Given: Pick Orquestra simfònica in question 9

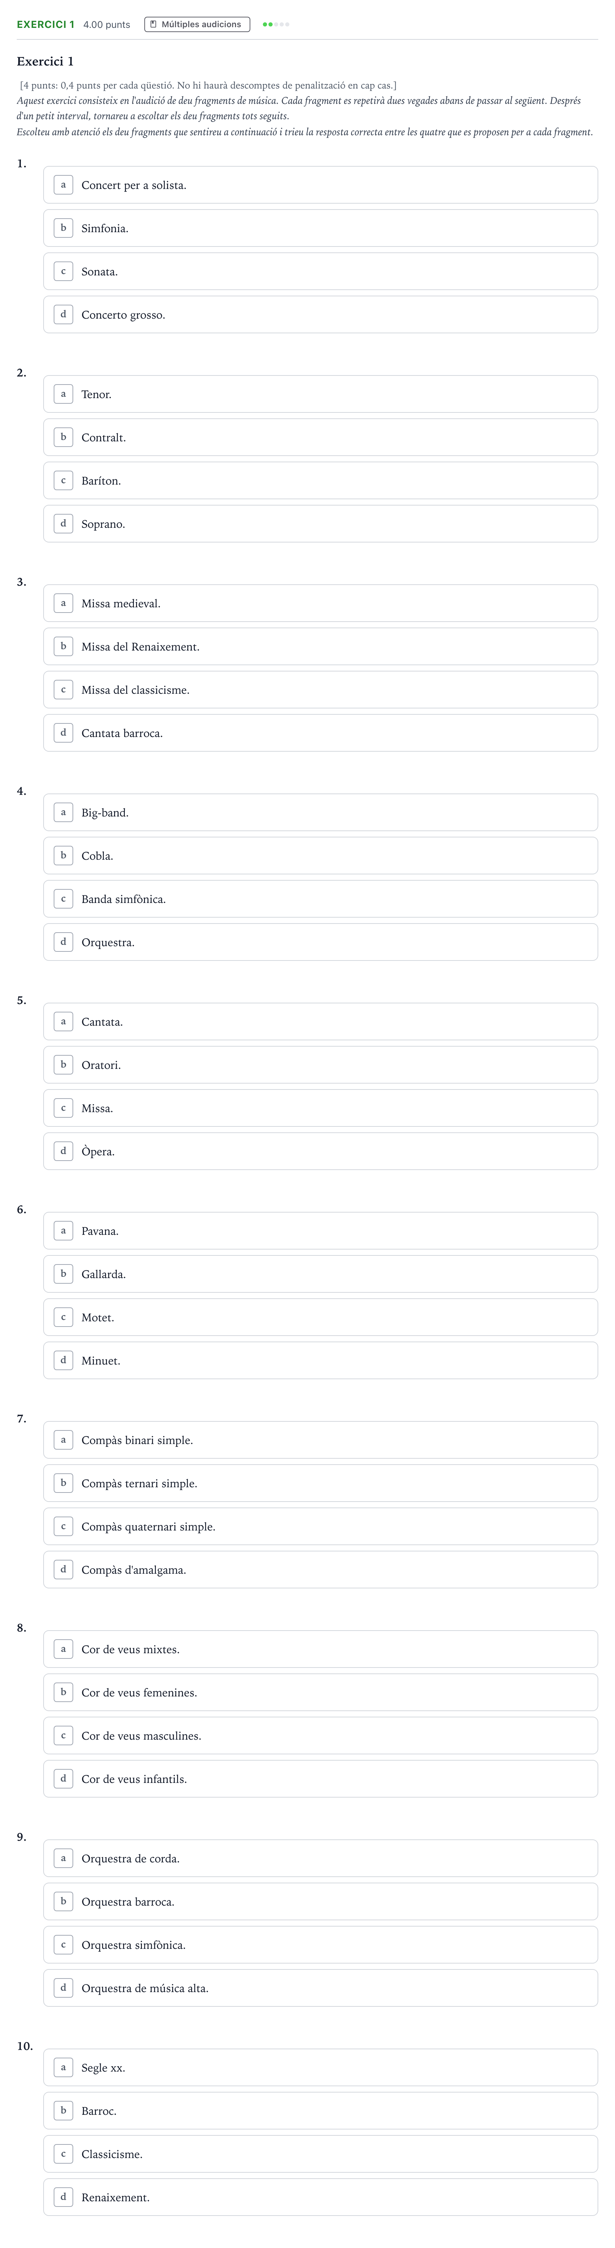Looking at the screenshot, I should (320, 1944).
